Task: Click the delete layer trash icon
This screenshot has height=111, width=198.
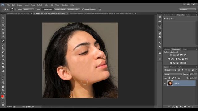Action: tap(192, 107)
